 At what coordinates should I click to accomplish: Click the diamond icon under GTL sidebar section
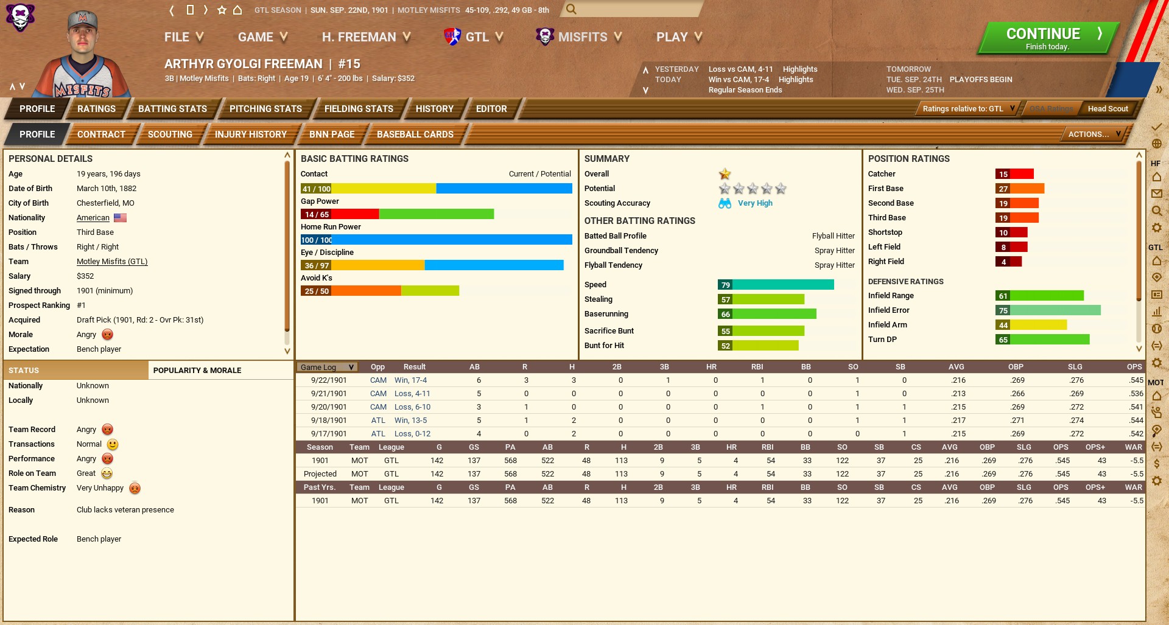1156,278
